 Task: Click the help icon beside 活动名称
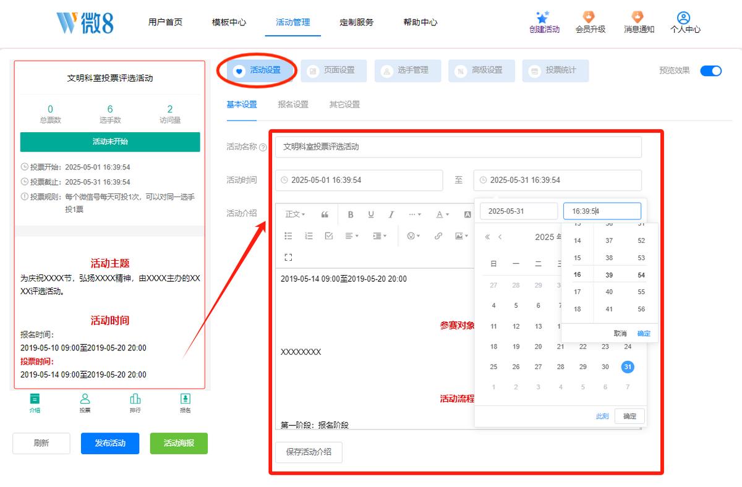(263, 148)
